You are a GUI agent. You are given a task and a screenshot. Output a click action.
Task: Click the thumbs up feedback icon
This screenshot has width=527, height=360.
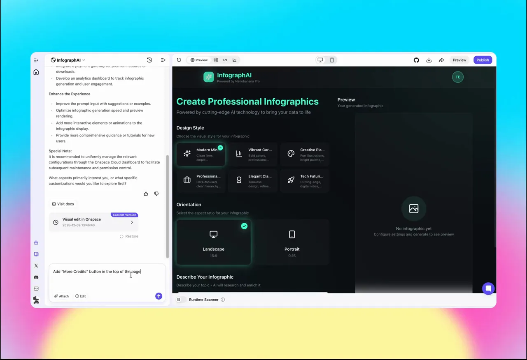pyautogui.click(x=146, y=194)
